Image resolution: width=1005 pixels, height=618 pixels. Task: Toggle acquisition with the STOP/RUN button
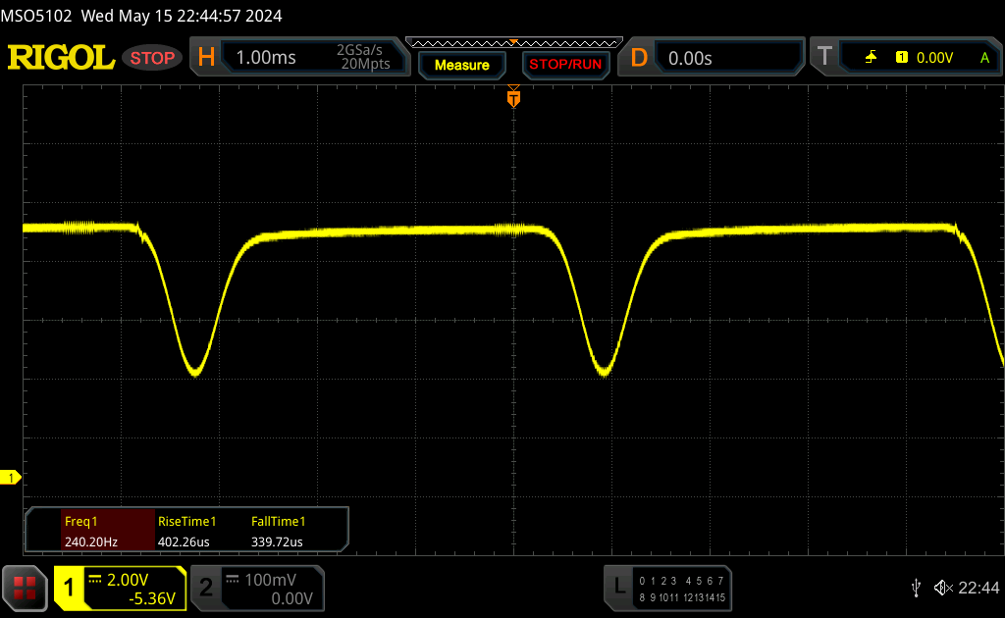click(564, 65)
